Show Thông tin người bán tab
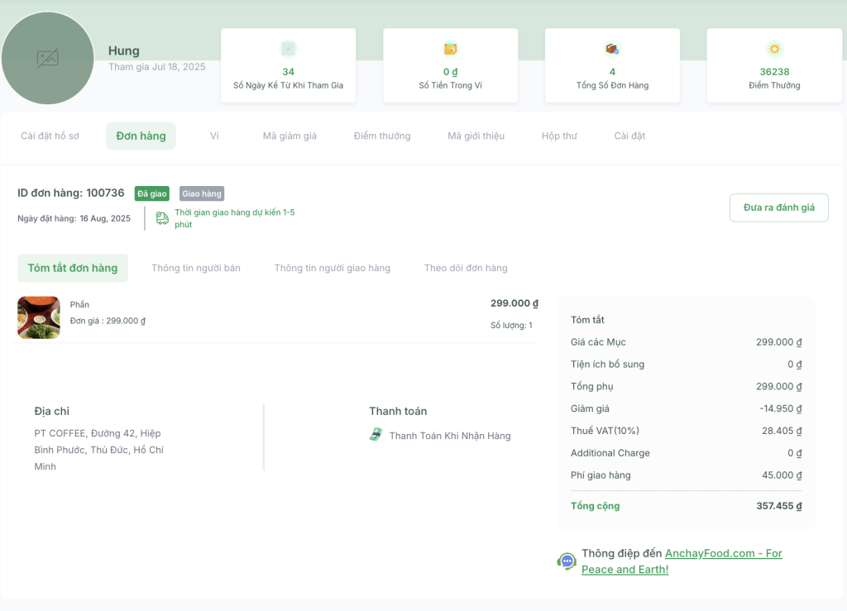Image resolution: width=847 pixels, height=611 pixels. click(x=196, y=268)
